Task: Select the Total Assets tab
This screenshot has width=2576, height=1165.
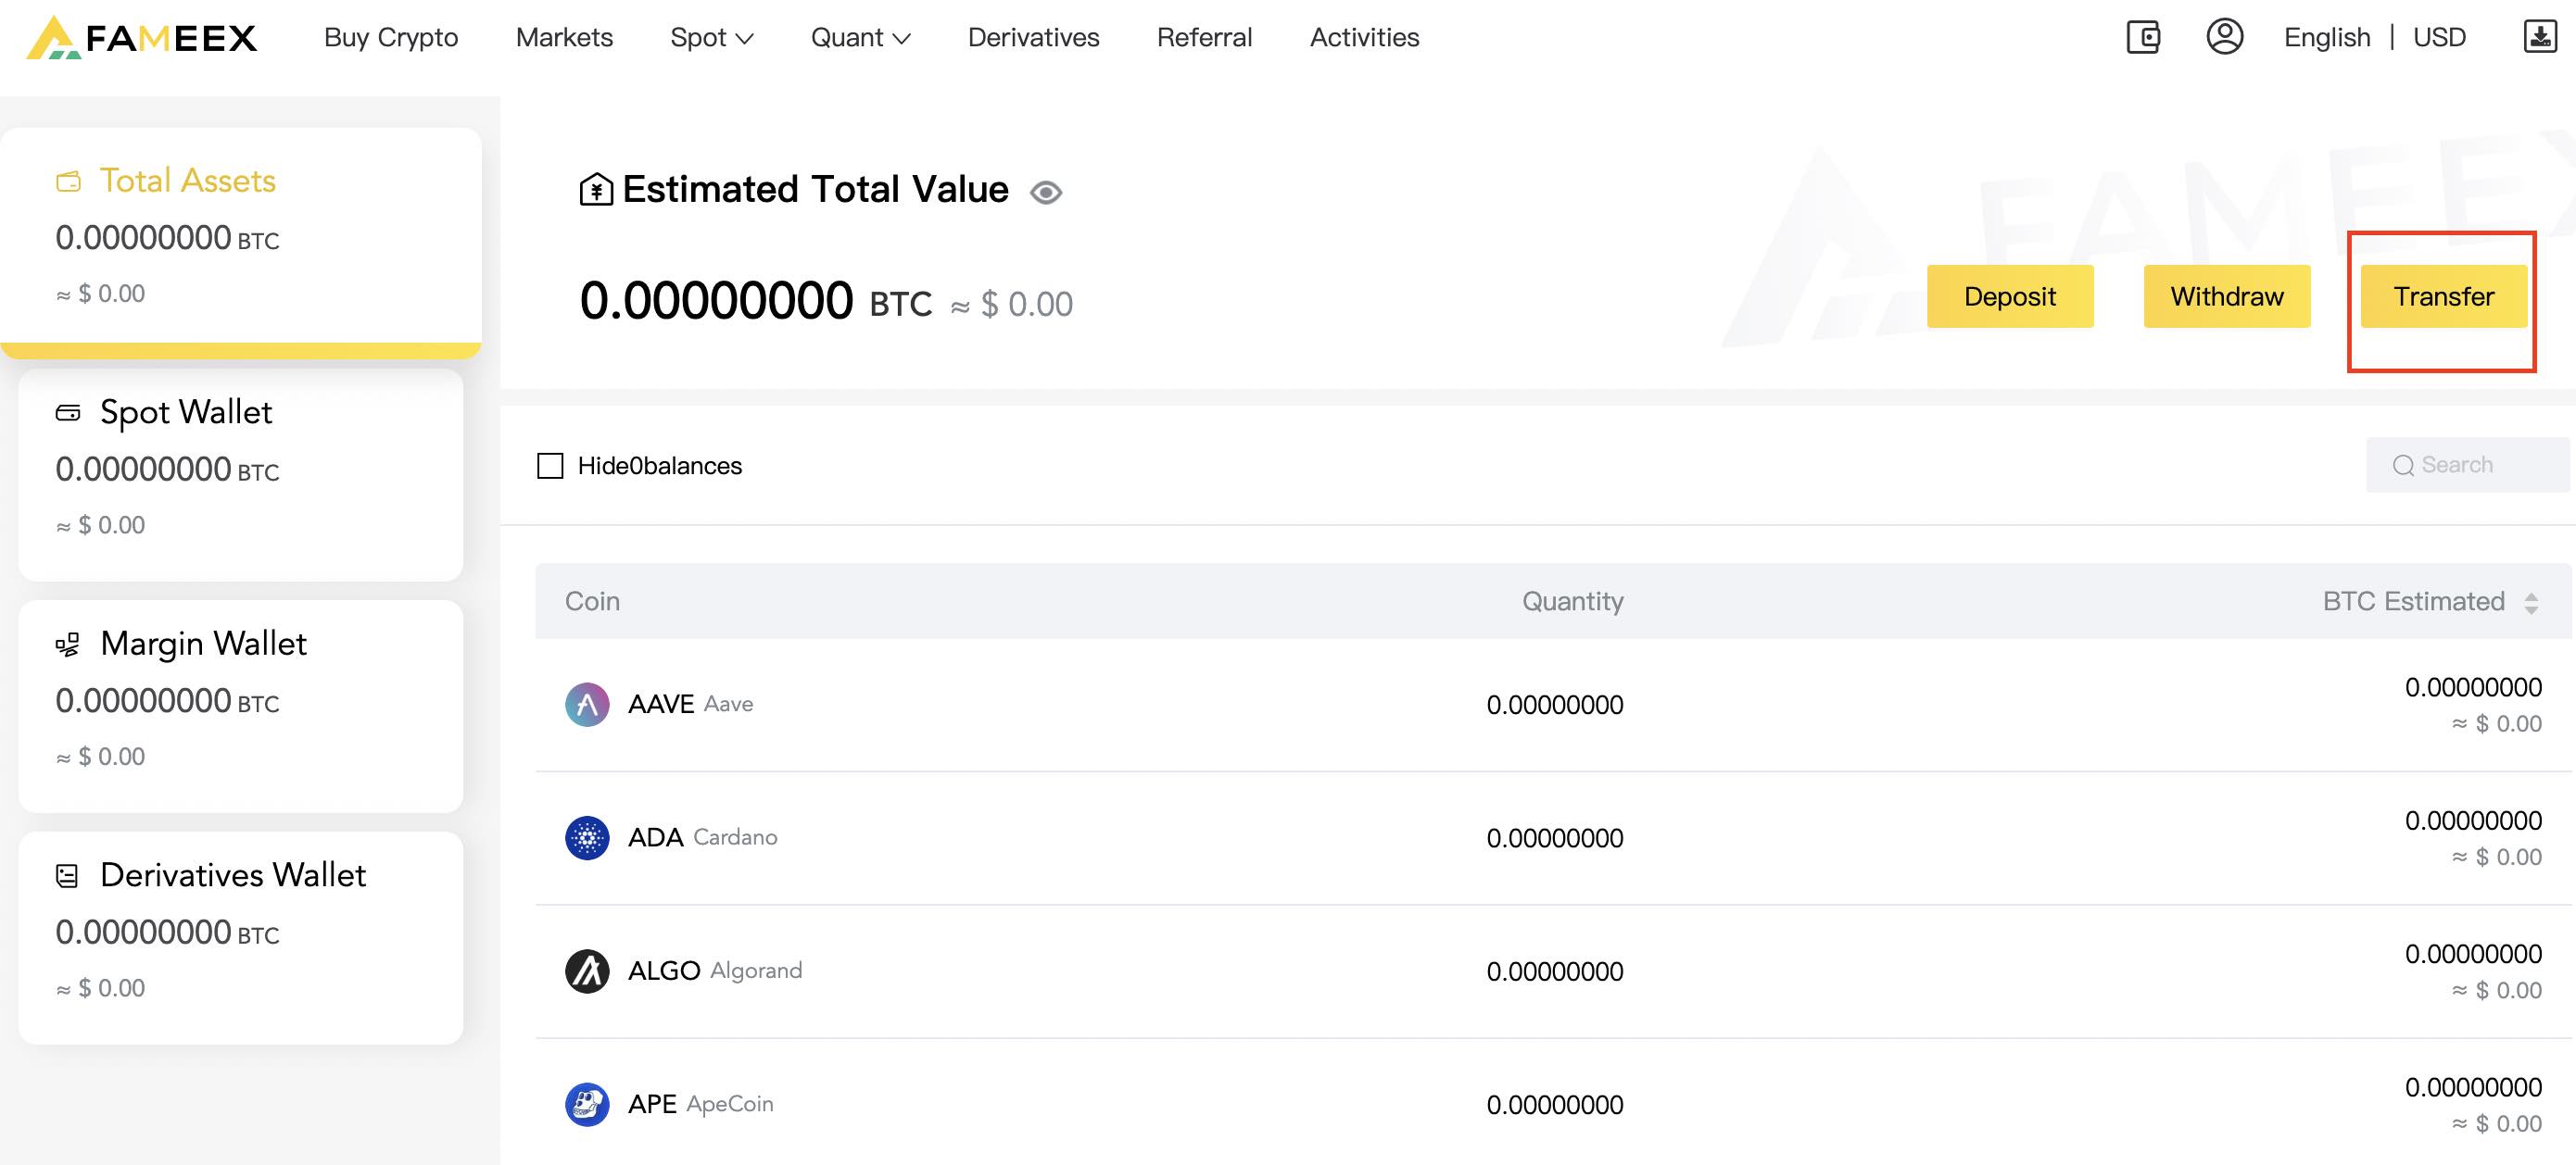Action: [x=241, y=243]
